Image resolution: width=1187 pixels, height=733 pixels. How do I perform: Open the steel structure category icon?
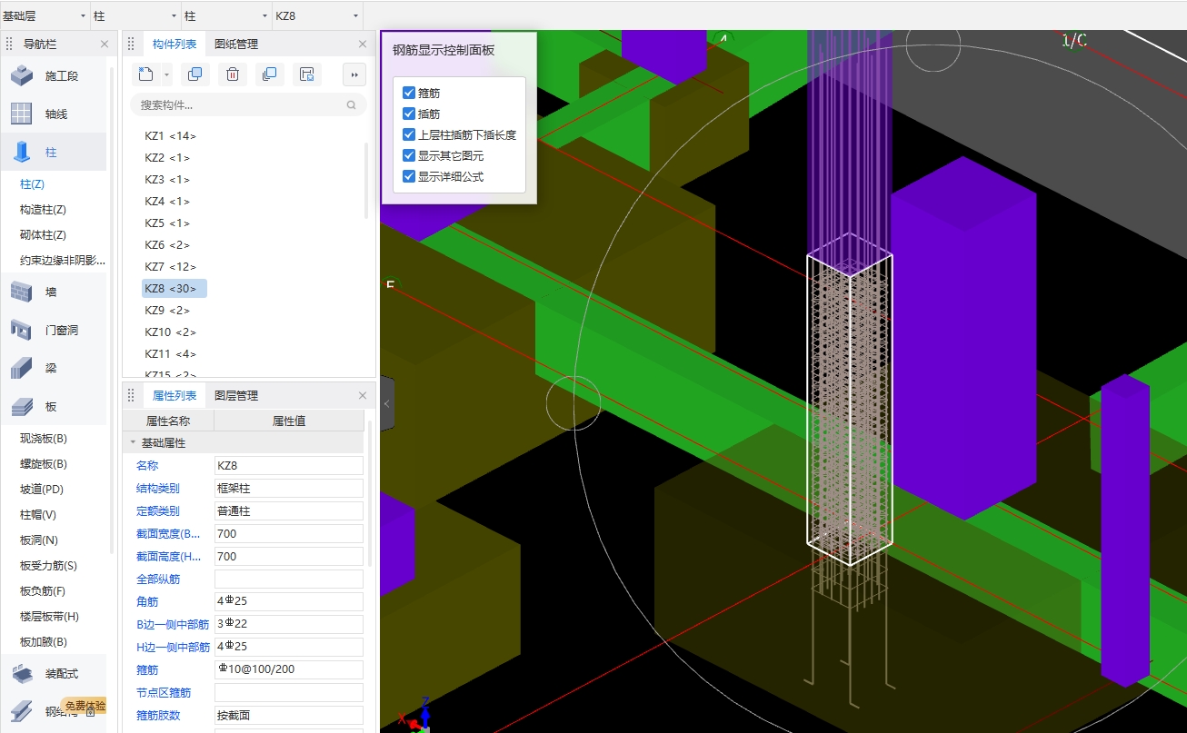(x=22, y=711)
